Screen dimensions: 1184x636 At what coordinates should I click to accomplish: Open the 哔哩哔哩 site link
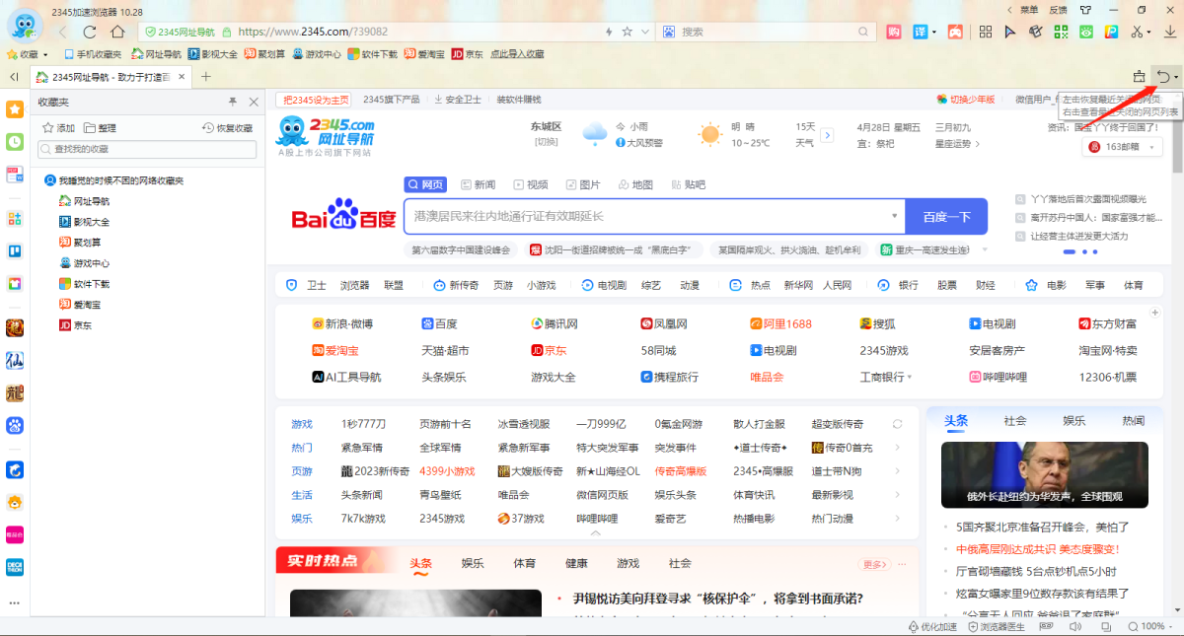pos(999,377)
